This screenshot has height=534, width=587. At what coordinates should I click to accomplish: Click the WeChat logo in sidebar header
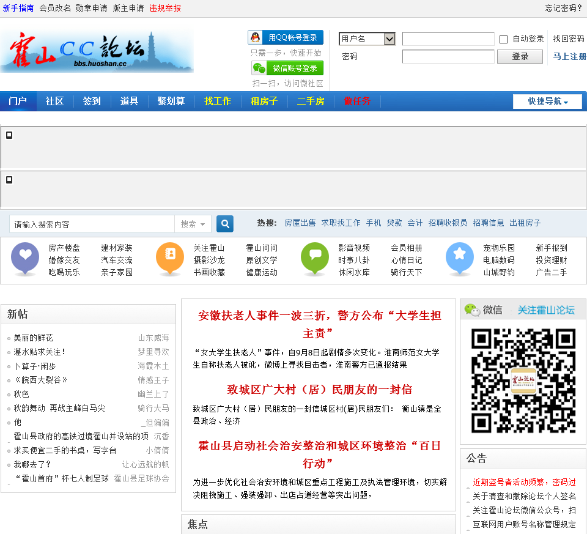tap(472, 310)
